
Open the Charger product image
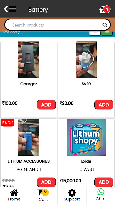click(x=29, y=60)
